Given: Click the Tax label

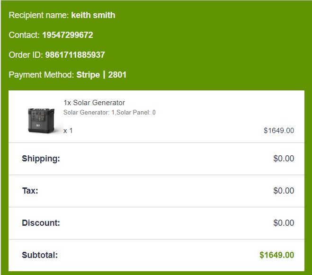Looking at the screenshot, I should click(30, 191).
